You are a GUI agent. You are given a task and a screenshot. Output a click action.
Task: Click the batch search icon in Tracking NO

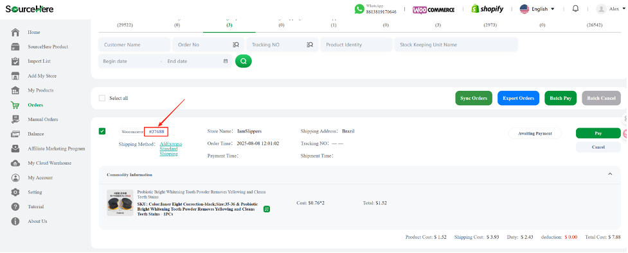(310, 45)
